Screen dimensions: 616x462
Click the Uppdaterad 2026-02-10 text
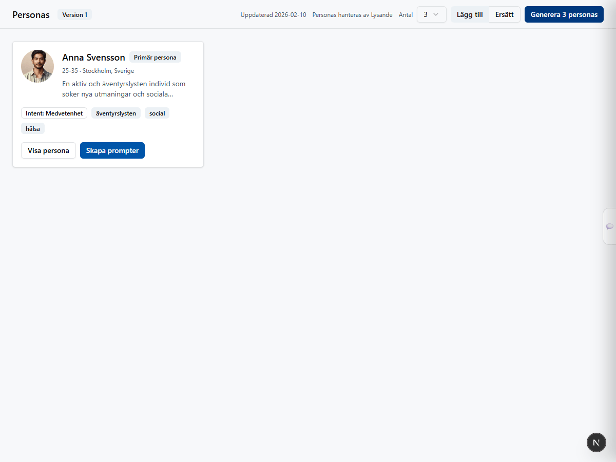[x=273, y=15]
